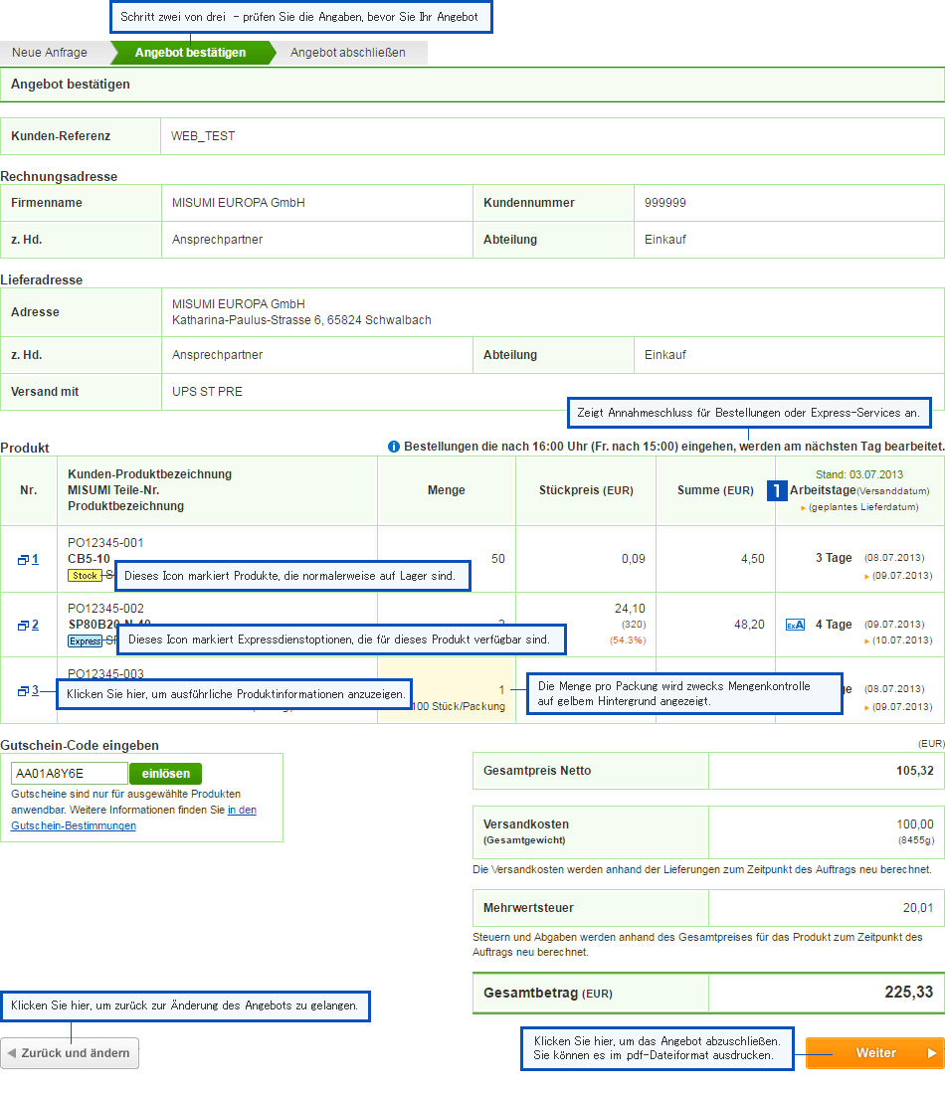Click Ansprechpartner under Lieferadresse
945x1094 pixels.
click(x=218, y=355)
